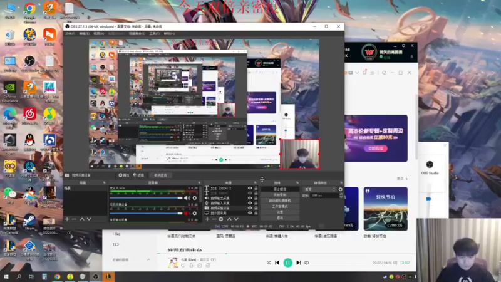Hide display capture source eye icon
This screenshot has width=501, height=282.
[250, 213]
